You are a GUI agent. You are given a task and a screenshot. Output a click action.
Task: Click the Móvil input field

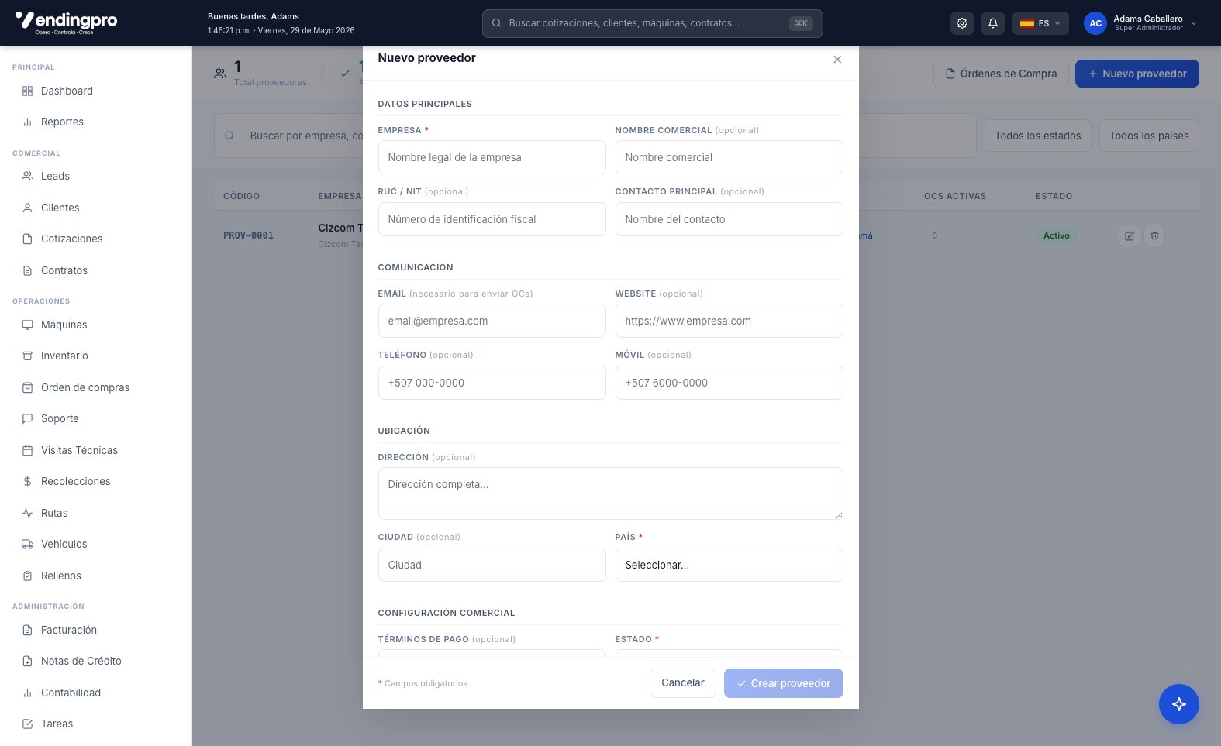click(x=729, y=383)
